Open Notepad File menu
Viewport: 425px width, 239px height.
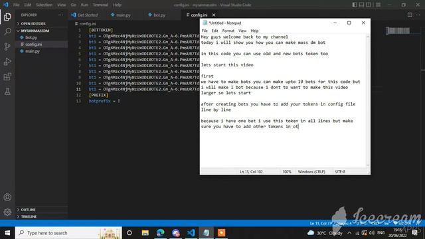point(205,31)
